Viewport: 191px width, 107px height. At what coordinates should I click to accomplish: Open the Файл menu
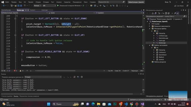7,2
